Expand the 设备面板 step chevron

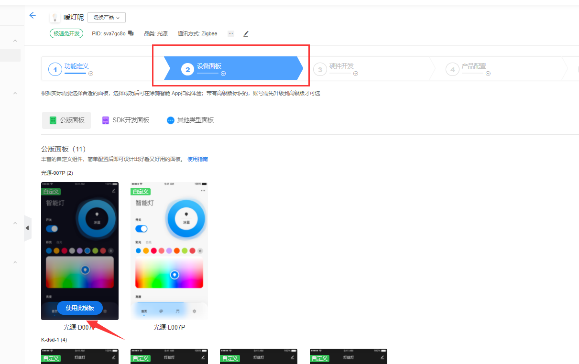pos(223,74)
